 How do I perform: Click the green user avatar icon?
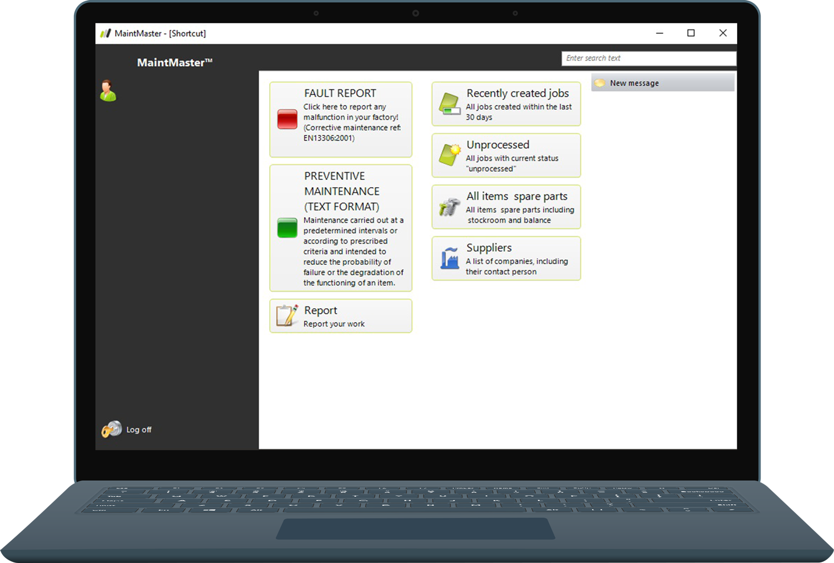coord(108,91)
